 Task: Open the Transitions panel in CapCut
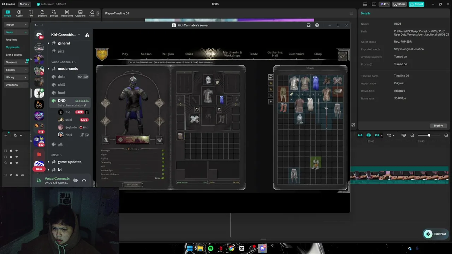point(67,13)
